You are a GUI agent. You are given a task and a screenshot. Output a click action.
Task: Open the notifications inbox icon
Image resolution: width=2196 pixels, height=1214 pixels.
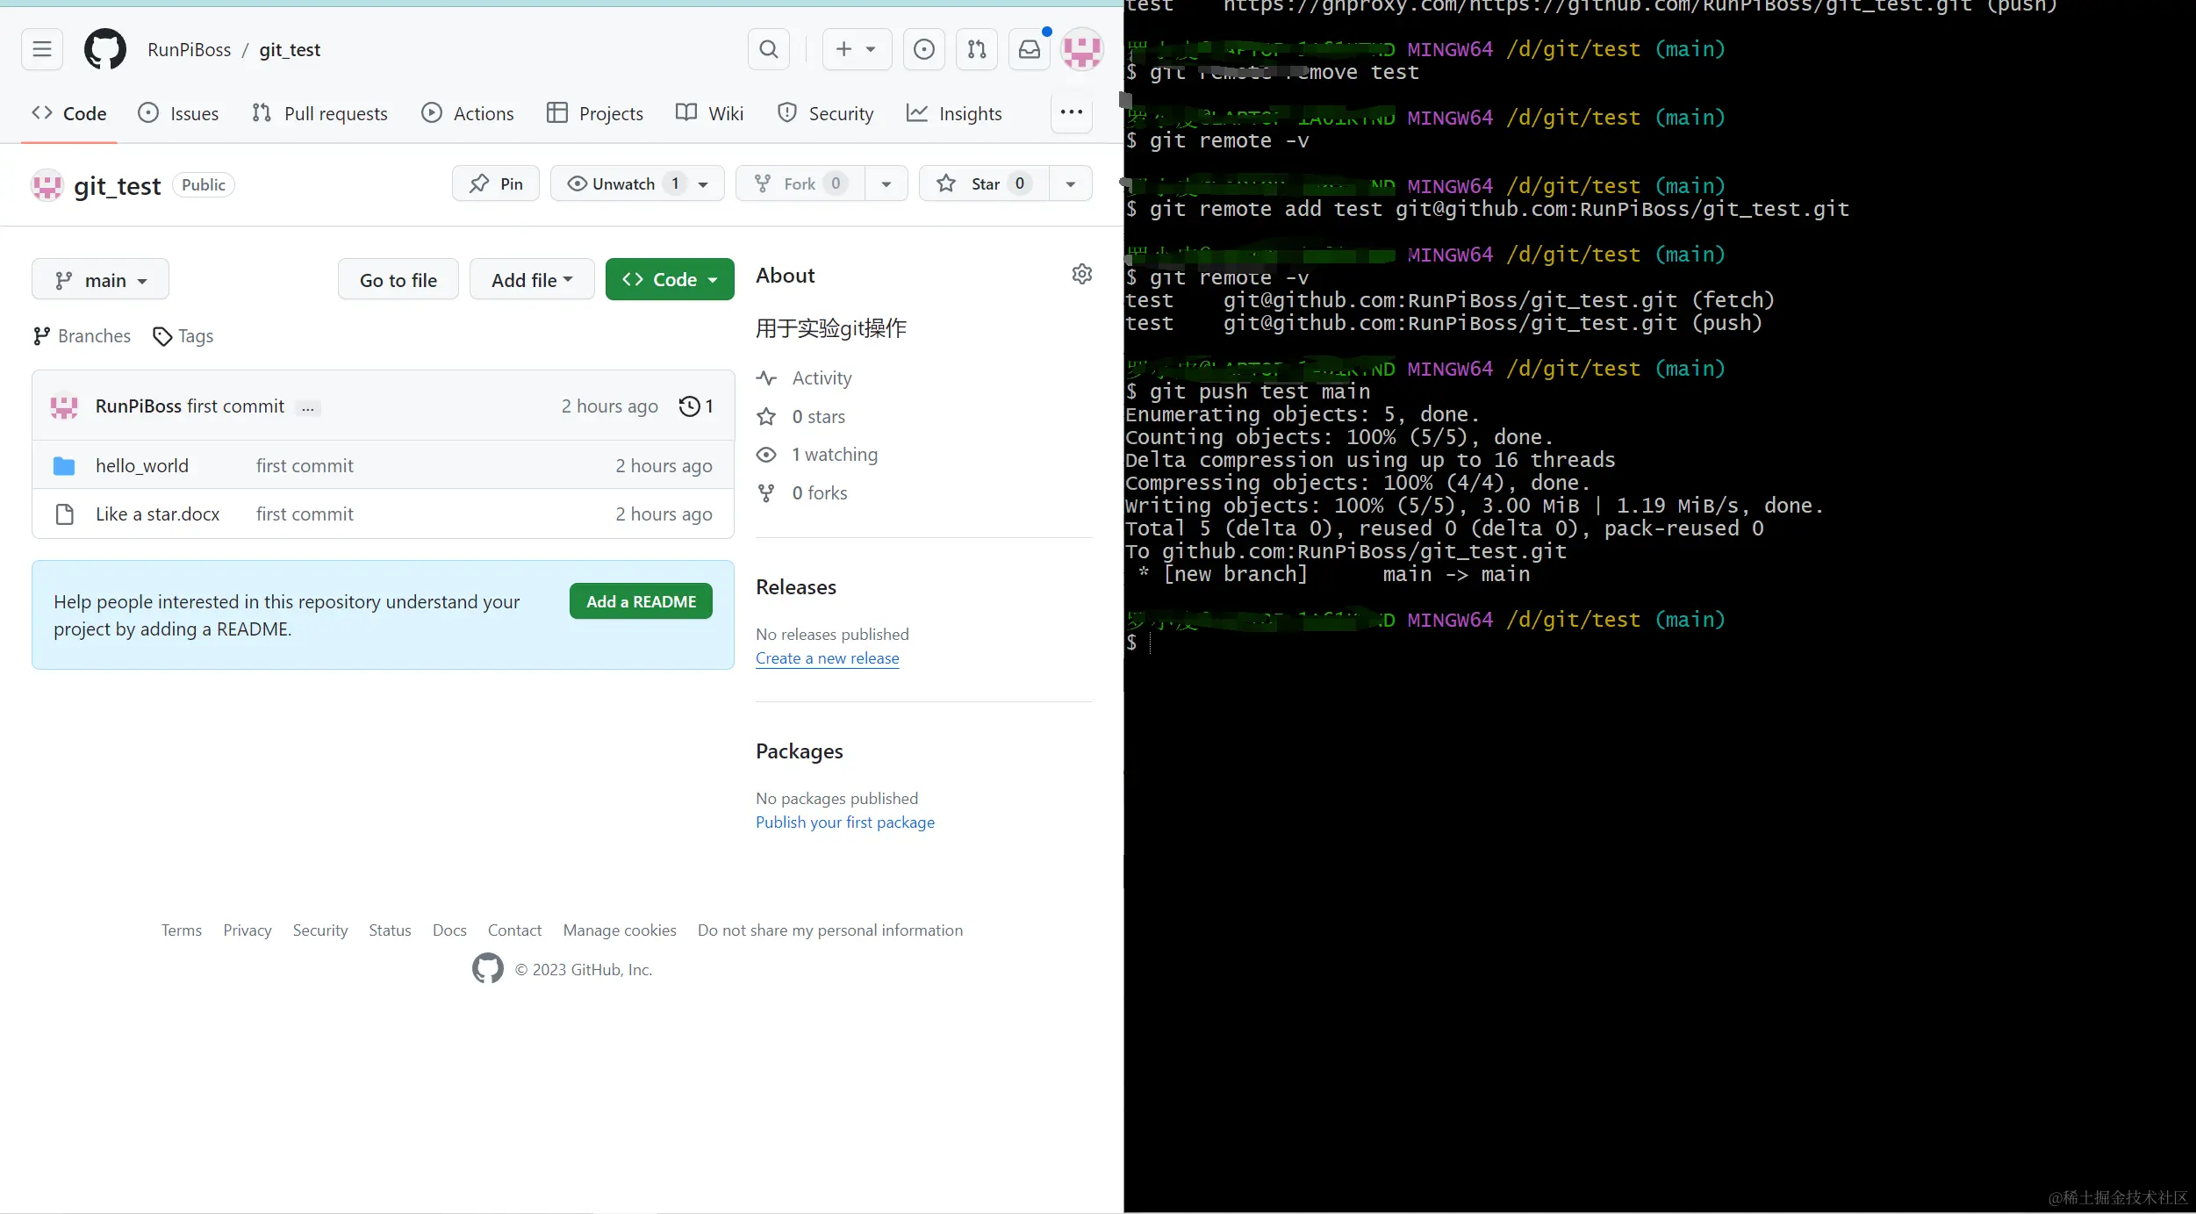(x=1029, y=49)
